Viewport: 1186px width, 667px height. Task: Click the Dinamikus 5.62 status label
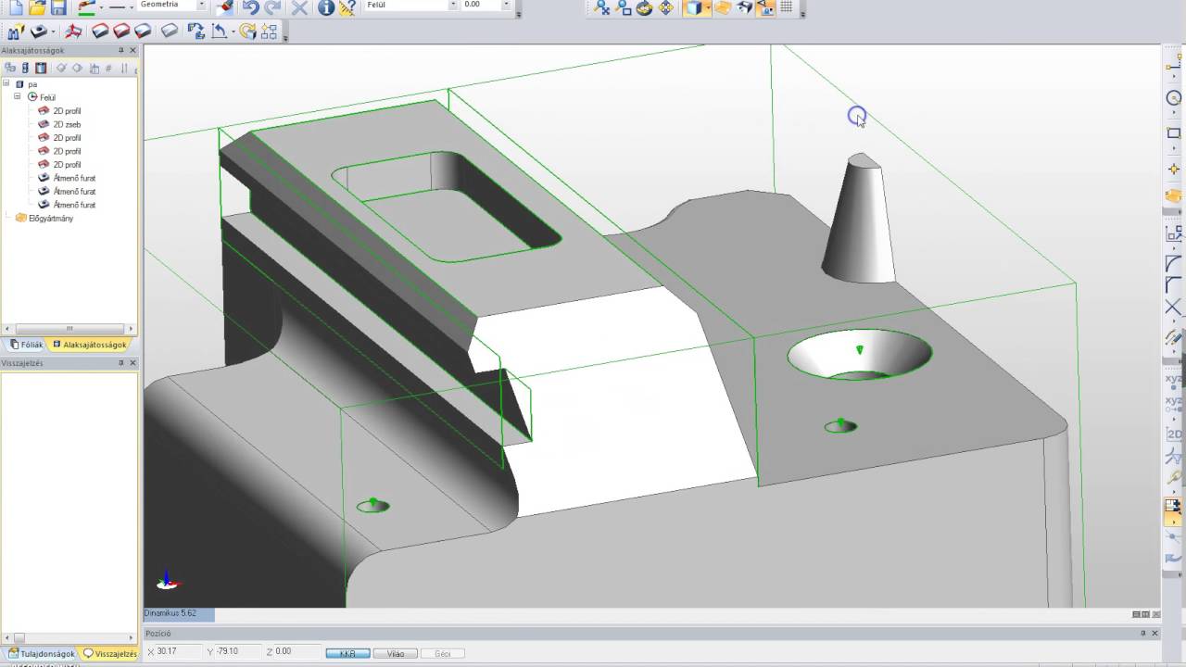tap(170, 613)
